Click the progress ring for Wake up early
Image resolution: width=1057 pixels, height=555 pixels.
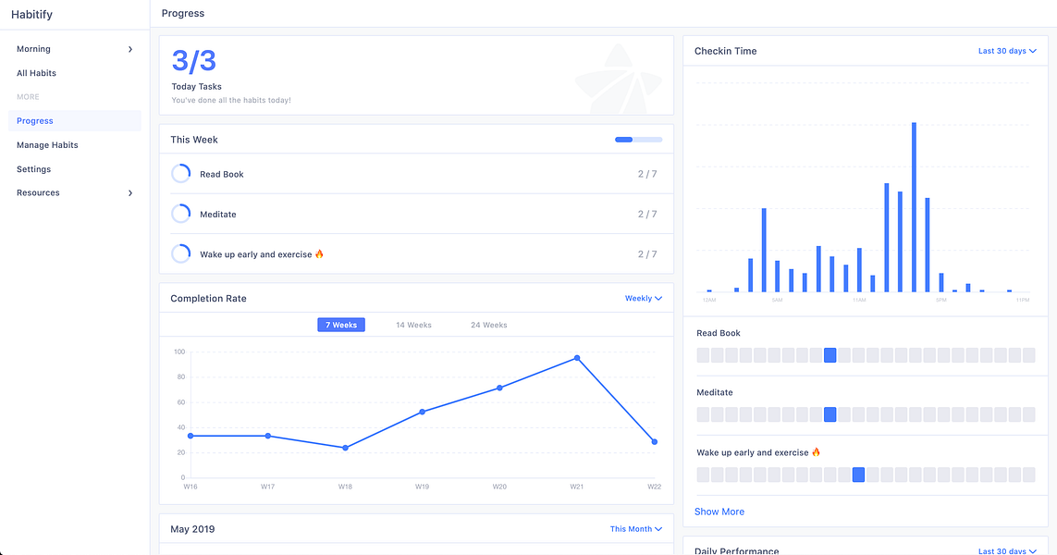pos(180,253)
